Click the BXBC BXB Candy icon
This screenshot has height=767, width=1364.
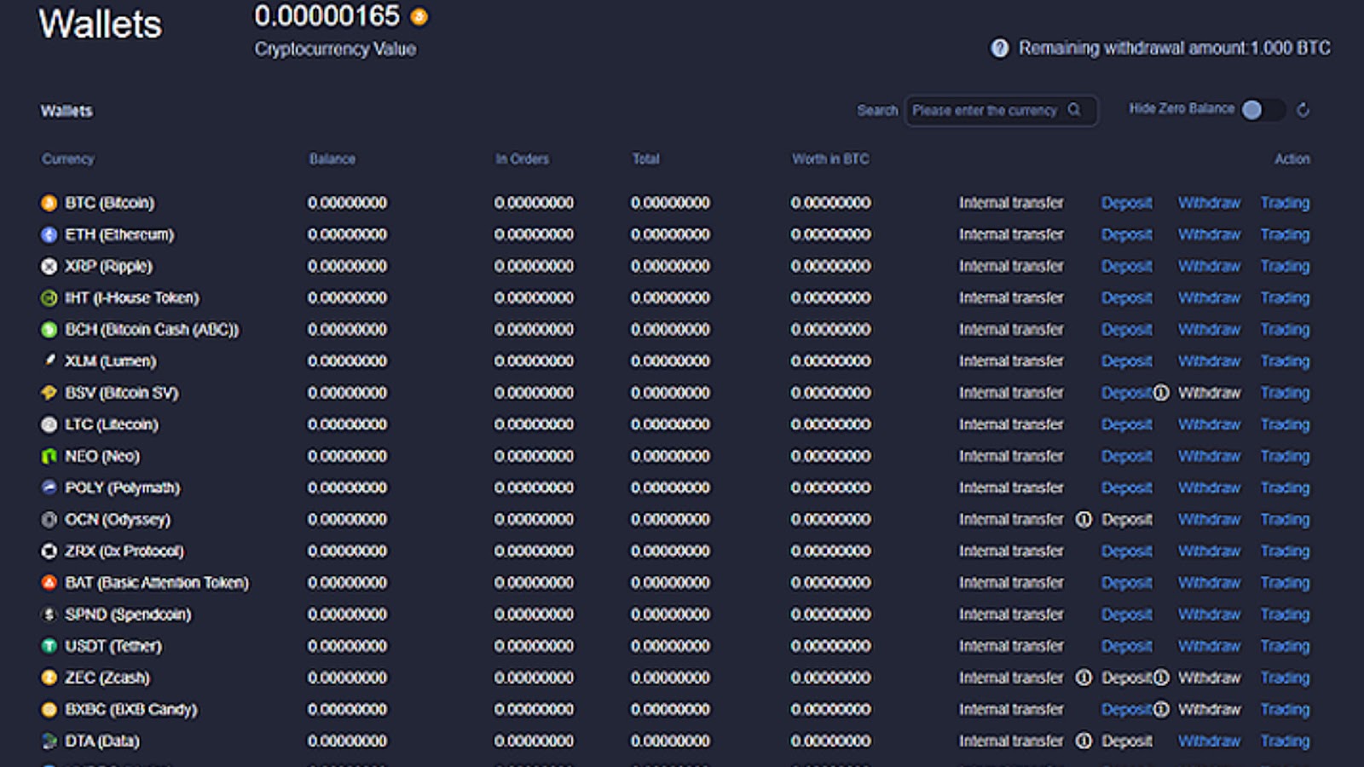pos(49,709)
